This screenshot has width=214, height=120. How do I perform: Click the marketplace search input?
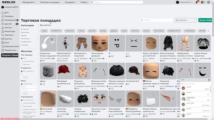click(156, 20)
